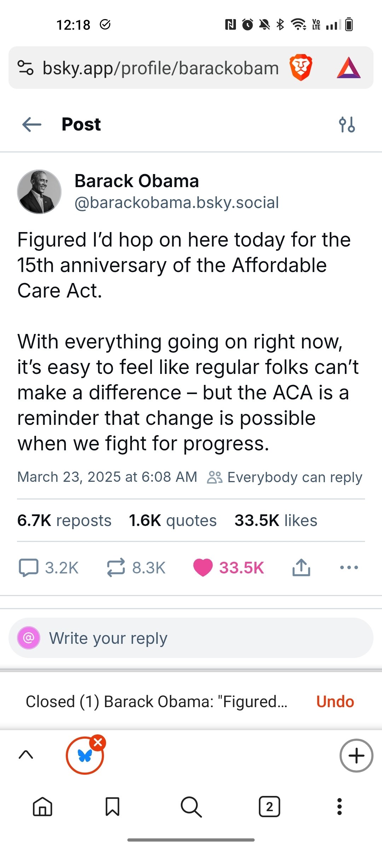382x849 pixels.
Task: Unlike the post with pink heart
Action: (203, 568)
